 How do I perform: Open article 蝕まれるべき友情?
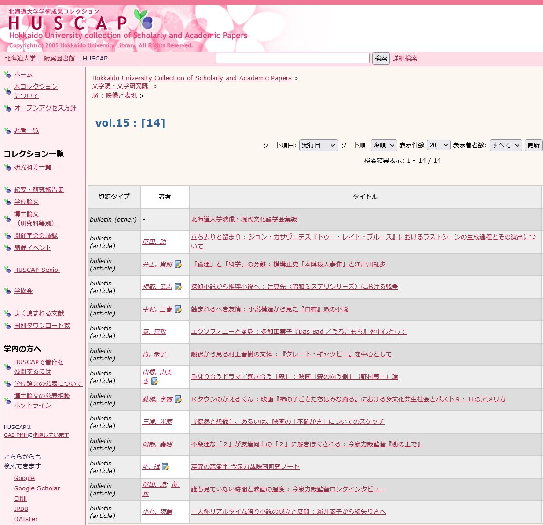(x=270, y=309)
